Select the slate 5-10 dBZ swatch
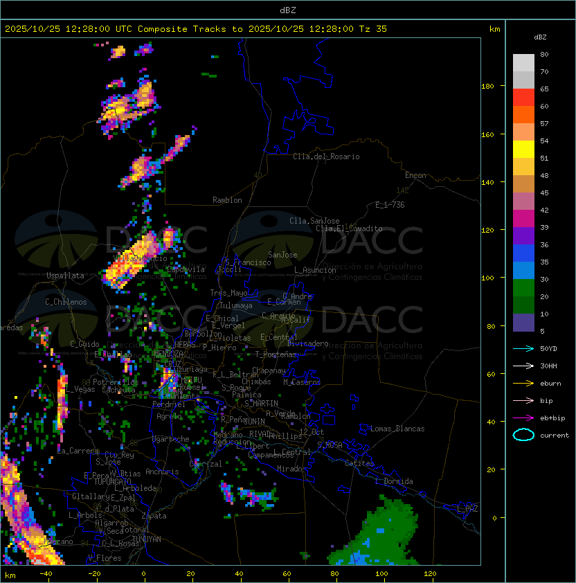Viewport: 576px width, 583px height. [x=523, y=323]
